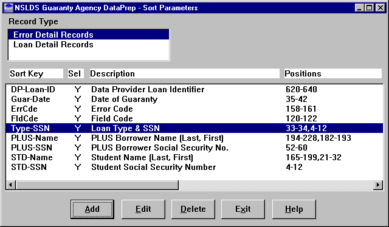This screenshot has height=227, width=389.
Task: Click Data Provider Loan Identifier description
Action: coord(148,89)
